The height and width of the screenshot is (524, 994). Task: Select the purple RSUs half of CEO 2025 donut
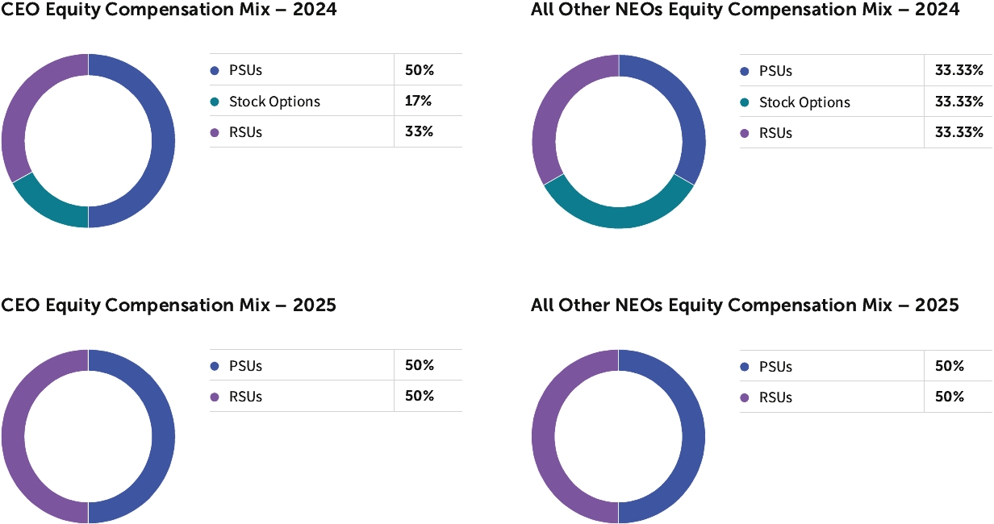tap(14, 436)
